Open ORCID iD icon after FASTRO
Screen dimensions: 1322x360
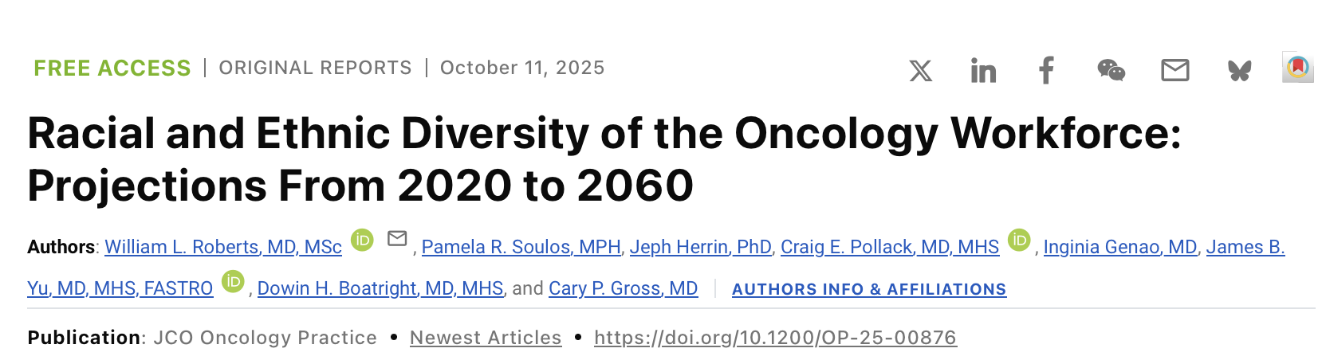(233, 280)
